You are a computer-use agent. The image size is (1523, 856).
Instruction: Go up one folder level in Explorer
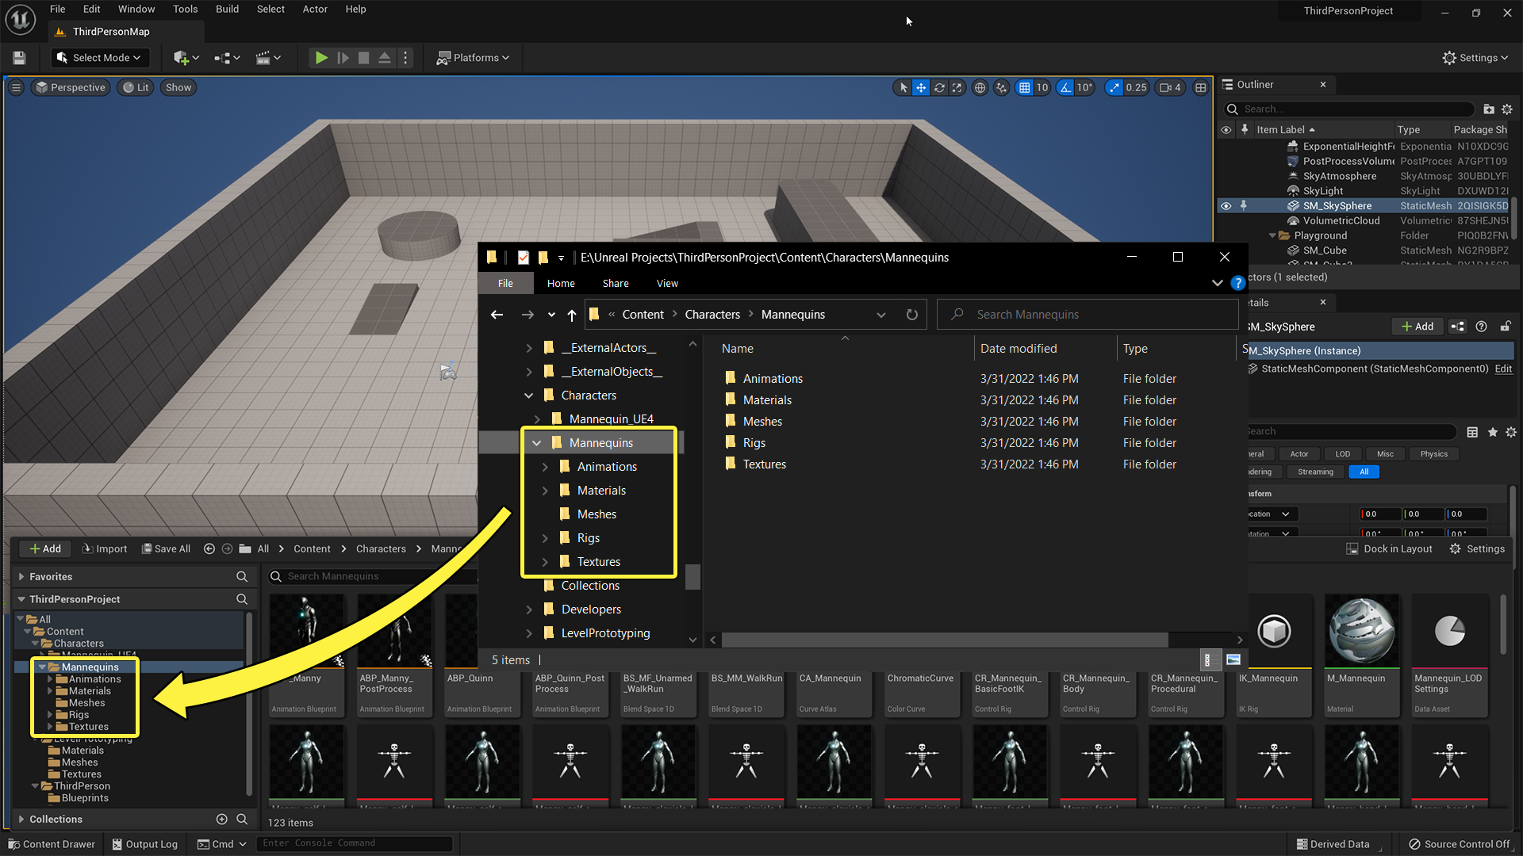click(571, 315)
